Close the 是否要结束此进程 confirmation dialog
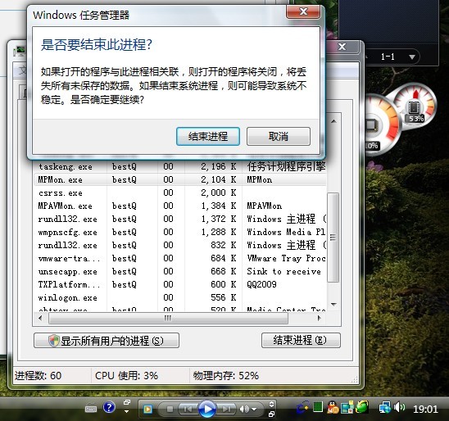This screenshot has height=421, width=449. click(303, 12)
